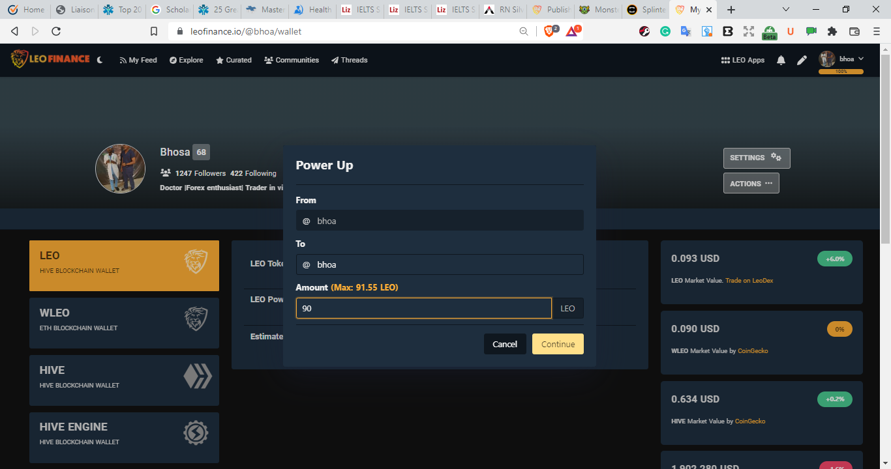Screen dimensions: 891x469
Task: Open a new browser tab
Action: click(731, 10)
